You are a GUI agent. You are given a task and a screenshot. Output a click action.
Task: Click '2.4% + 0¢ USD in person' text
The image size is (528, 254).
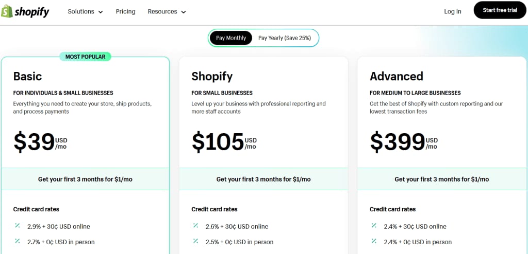(x=418, y=242)
